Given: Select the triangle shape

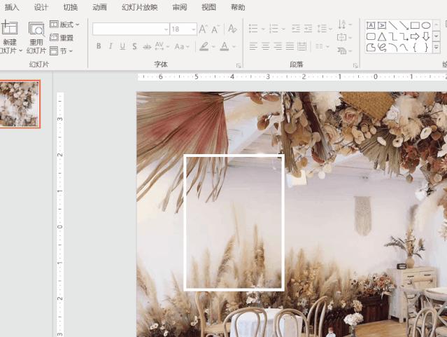Looking at the screenshot, I should (382, 36).
